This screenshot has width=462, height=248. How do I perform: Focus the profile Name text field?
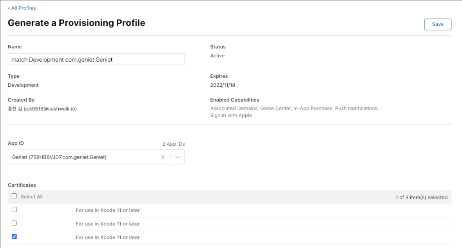coord(96,59)
